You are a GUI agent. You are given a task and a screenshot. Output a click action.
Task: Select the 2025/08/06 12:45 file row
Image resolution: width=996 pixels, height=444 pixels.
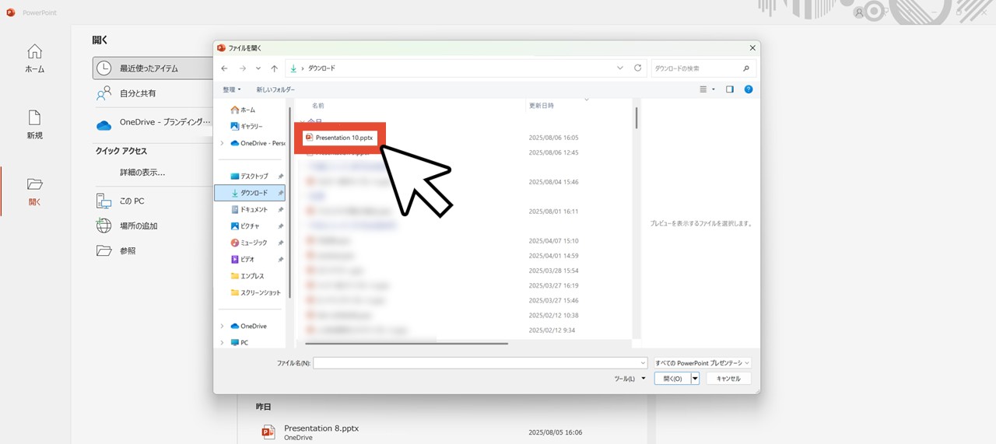tap(464, 152)
